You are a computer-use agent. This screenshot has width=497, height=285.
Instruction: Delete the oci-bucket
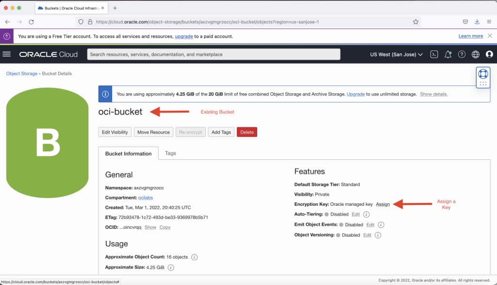point(247,132)
